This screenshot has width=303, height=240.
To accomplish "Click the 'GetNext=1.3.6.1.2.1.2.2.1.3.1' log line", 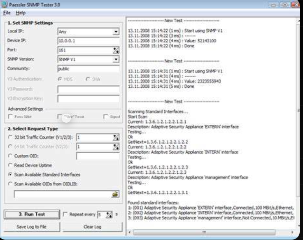I will tap(158, 193).
